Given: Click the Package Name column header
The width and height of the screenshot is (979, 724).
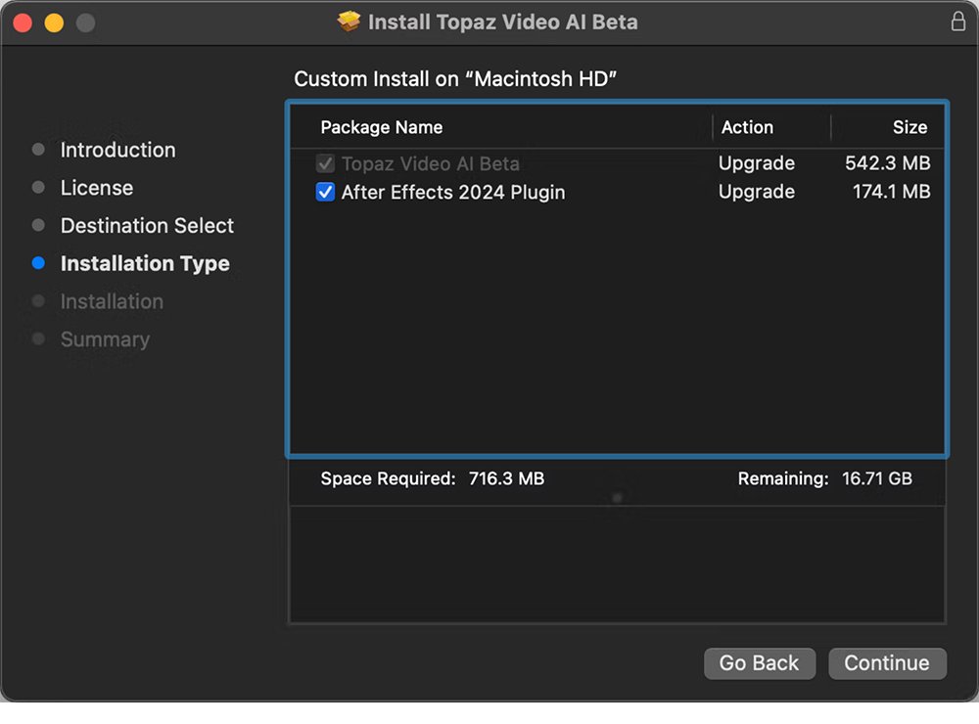Looking at the screenshot, I should coord(382,127).
